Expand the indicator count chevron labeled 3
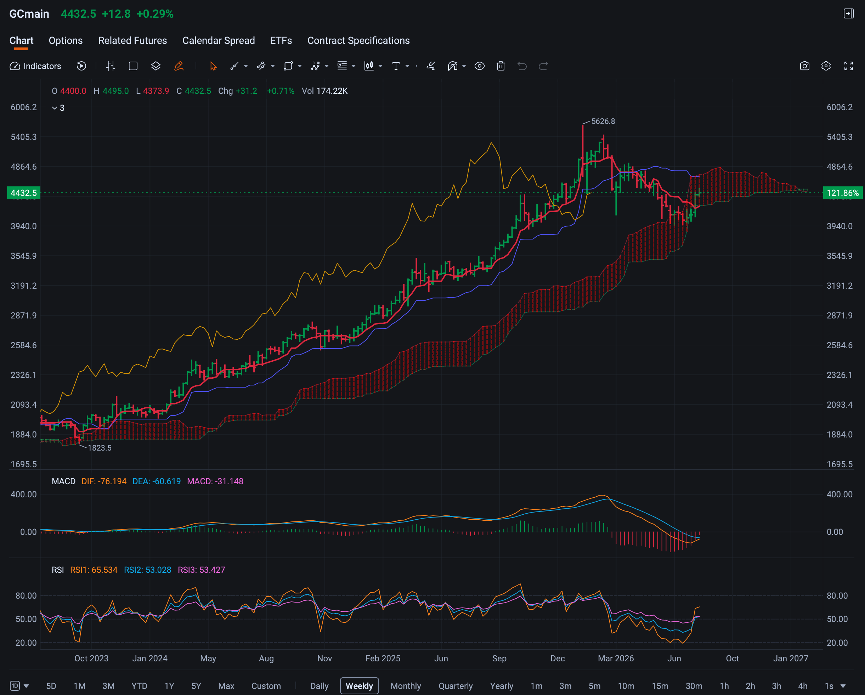 pyautogui.click(x=58, y=108)
